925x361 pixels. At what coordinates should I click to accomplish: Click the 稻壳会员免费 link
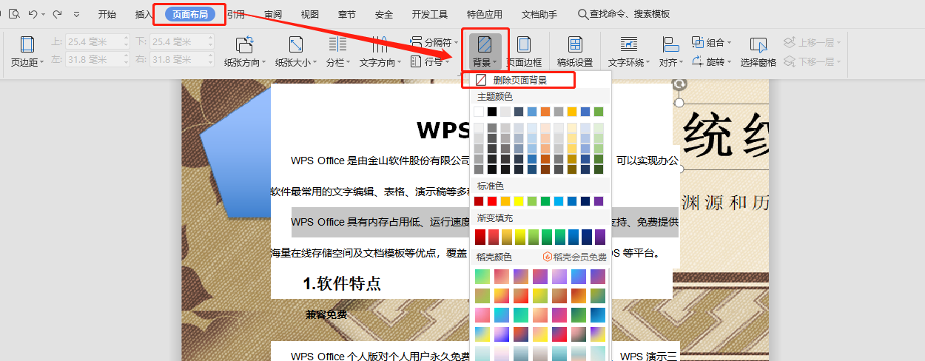coord(575,257)
